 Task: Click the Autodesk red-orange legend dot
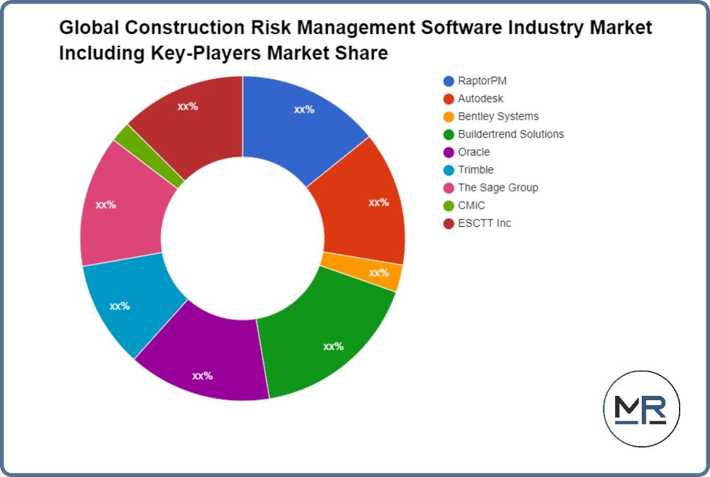click(448, 99)
